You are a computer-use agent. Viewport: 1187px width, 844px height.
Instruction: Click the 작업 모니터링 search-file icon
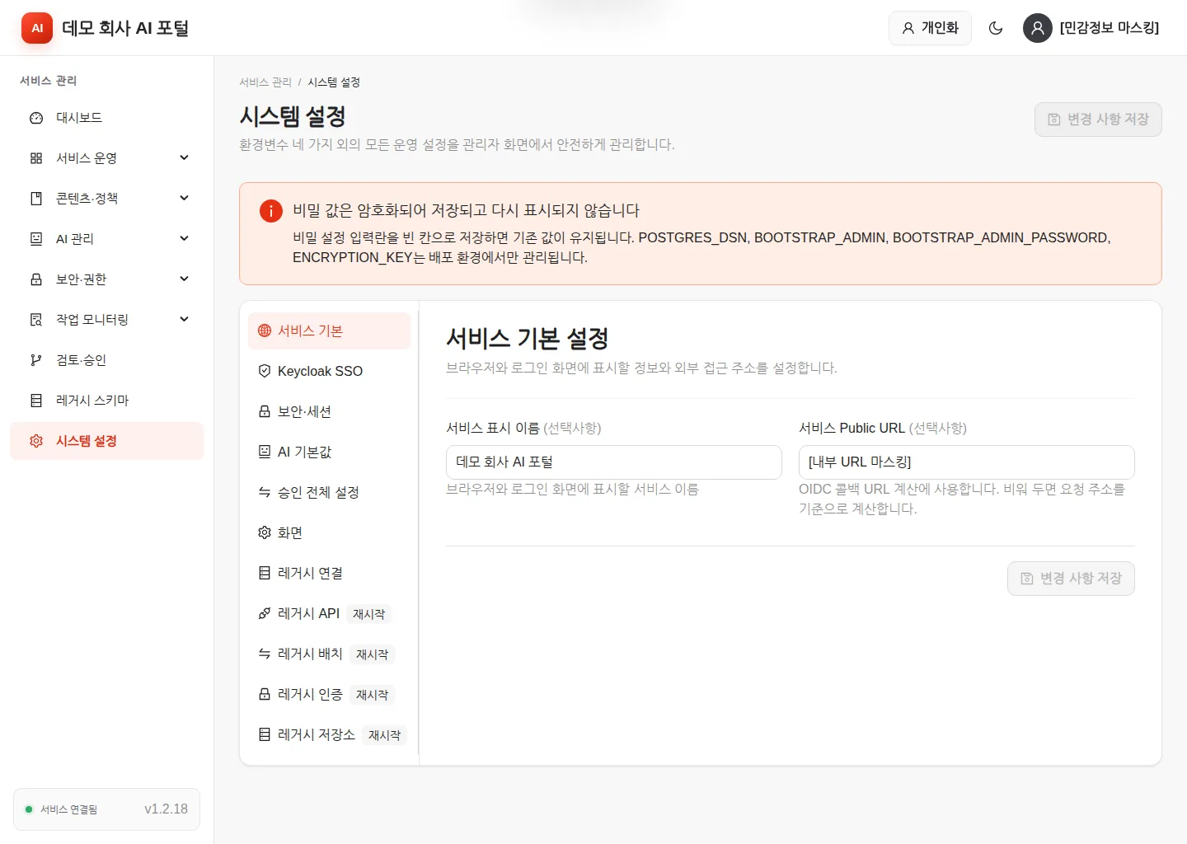(x=36, y=320)
